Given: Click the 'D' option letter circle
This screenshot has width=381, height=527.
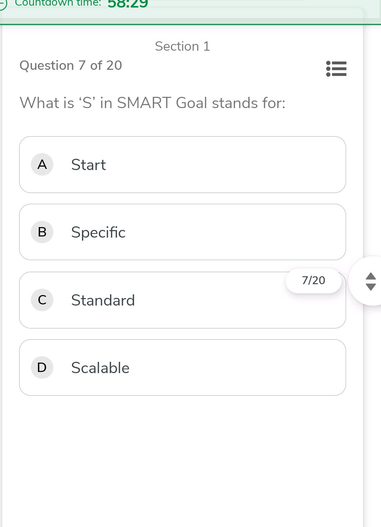Looking at the screenshot, I should point(42,367).
